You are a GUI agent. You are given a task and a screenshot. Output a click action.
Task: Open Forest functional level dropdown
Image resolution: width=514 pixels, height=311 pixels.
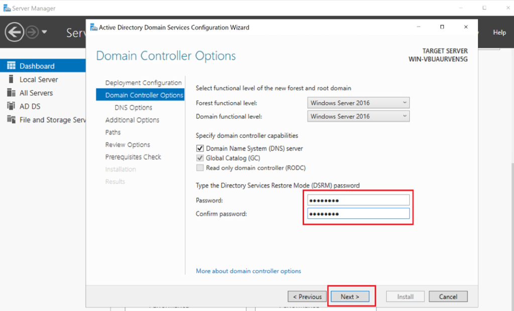[358, 103]
